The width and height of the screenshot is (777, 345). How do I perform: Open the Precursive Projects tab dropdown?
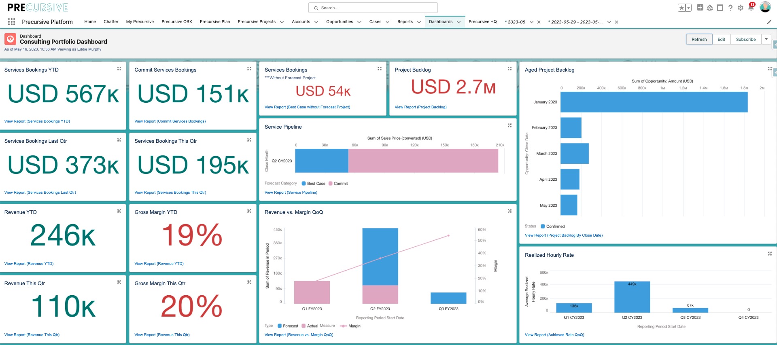coord(282,22)
